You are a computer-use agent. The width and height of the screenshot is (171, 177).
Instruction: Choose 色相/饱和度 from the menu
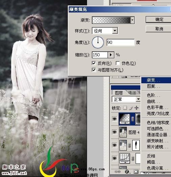(156, 123)
